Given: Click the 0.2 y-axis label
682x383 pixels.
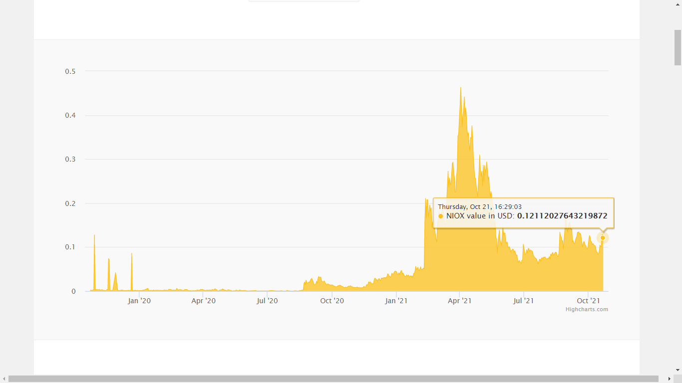Looking at the screenshot, I should coord(70,203).
